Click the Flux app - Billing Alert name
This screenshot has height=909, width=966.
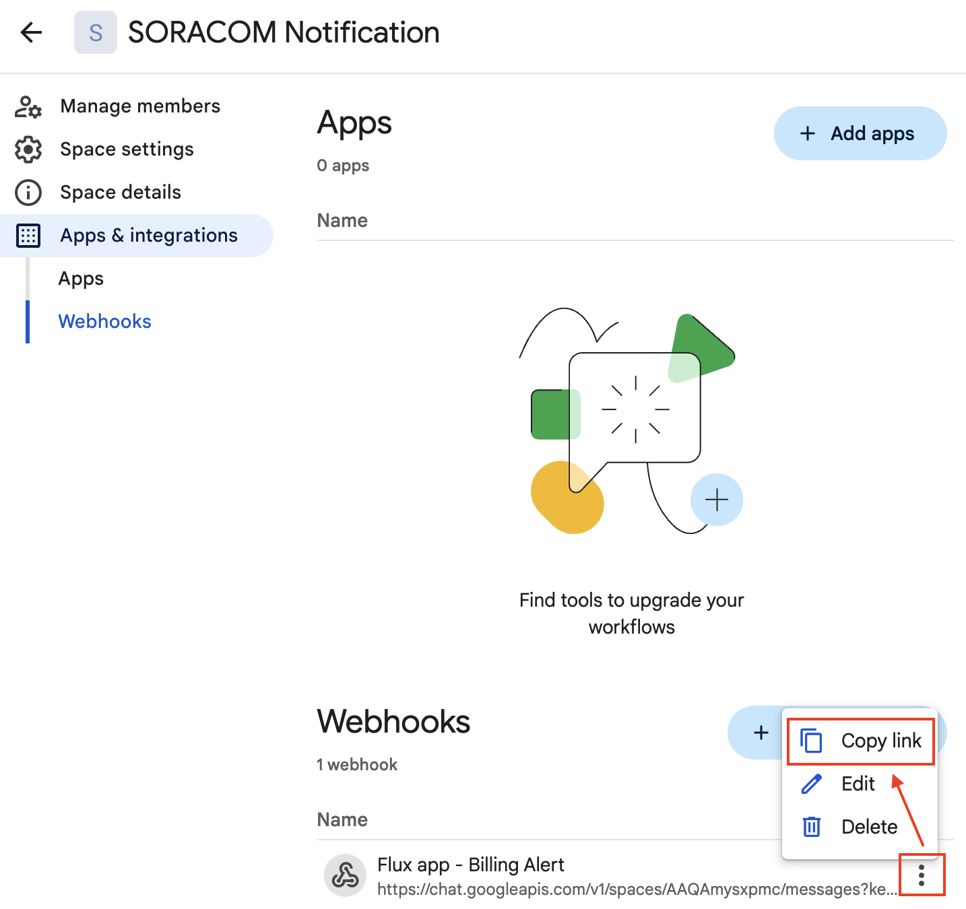(x=471, y=865)
